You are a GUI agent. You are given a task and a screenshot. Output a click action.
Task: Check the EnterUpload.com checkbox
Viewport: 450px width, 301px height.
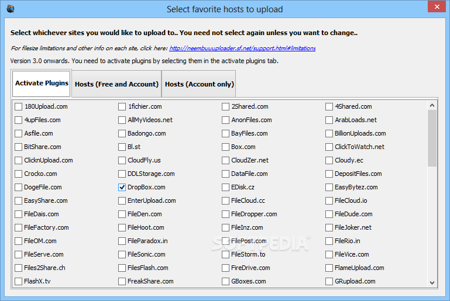click(x=122, y=200)
